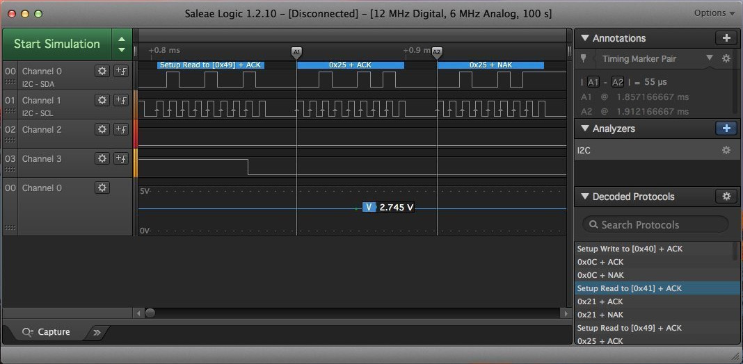Collapse the Decoded Protocols panel
The width and height of the screenshot is (743, 364).
tap(585, 197)
